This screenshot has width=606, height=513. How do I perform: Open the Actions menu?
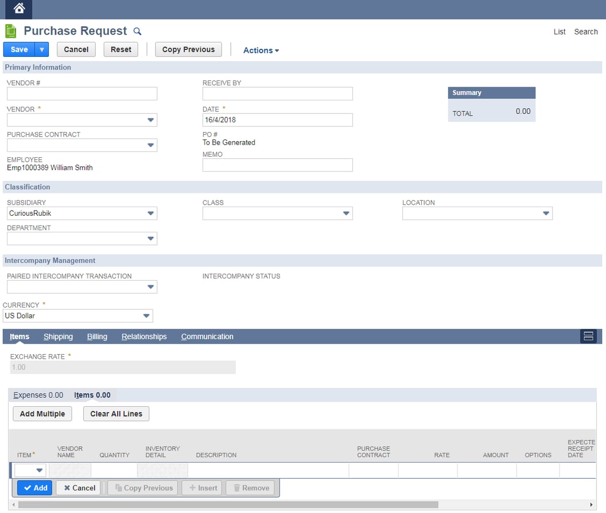[x=261, y=50]
